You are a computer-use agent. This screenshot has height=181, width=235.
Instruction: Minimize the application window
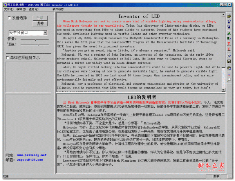[x=221, y=5]
